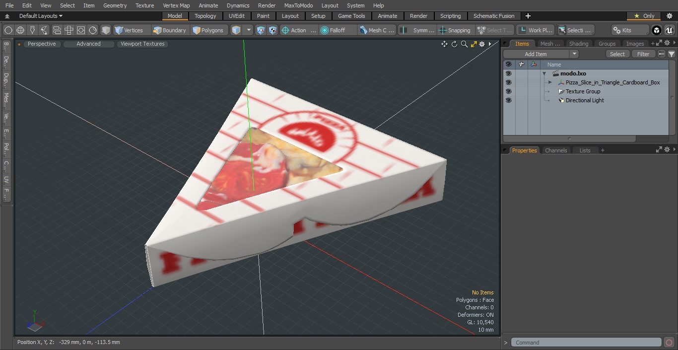Click the second colored-cube mode icon
This screenshot has width=678, height=350.
pos(272,30)
